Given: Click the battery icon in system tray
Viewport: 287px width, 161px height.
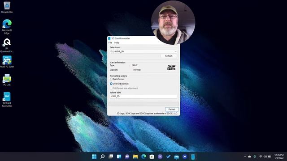Looking at the screenshot, I should (270, 157).
